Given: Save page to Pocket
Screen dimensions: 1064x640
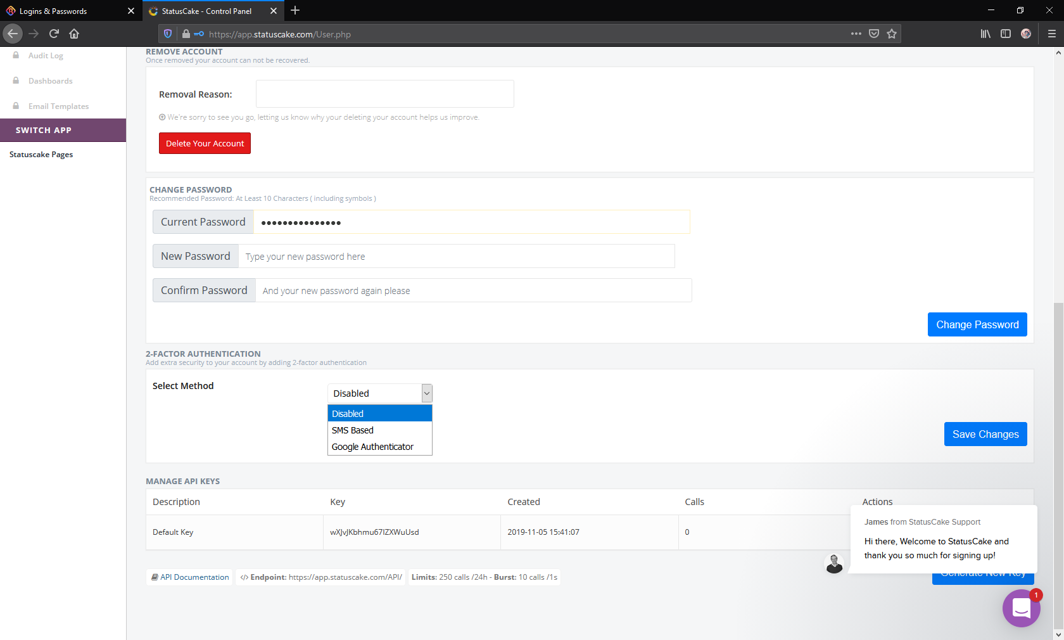Looking at the screenshot, I should pos(874,34).
